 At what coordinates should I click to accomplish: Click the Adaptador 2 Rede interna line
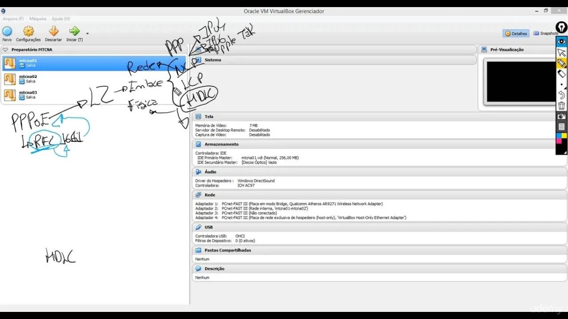(x=252, y=208)
